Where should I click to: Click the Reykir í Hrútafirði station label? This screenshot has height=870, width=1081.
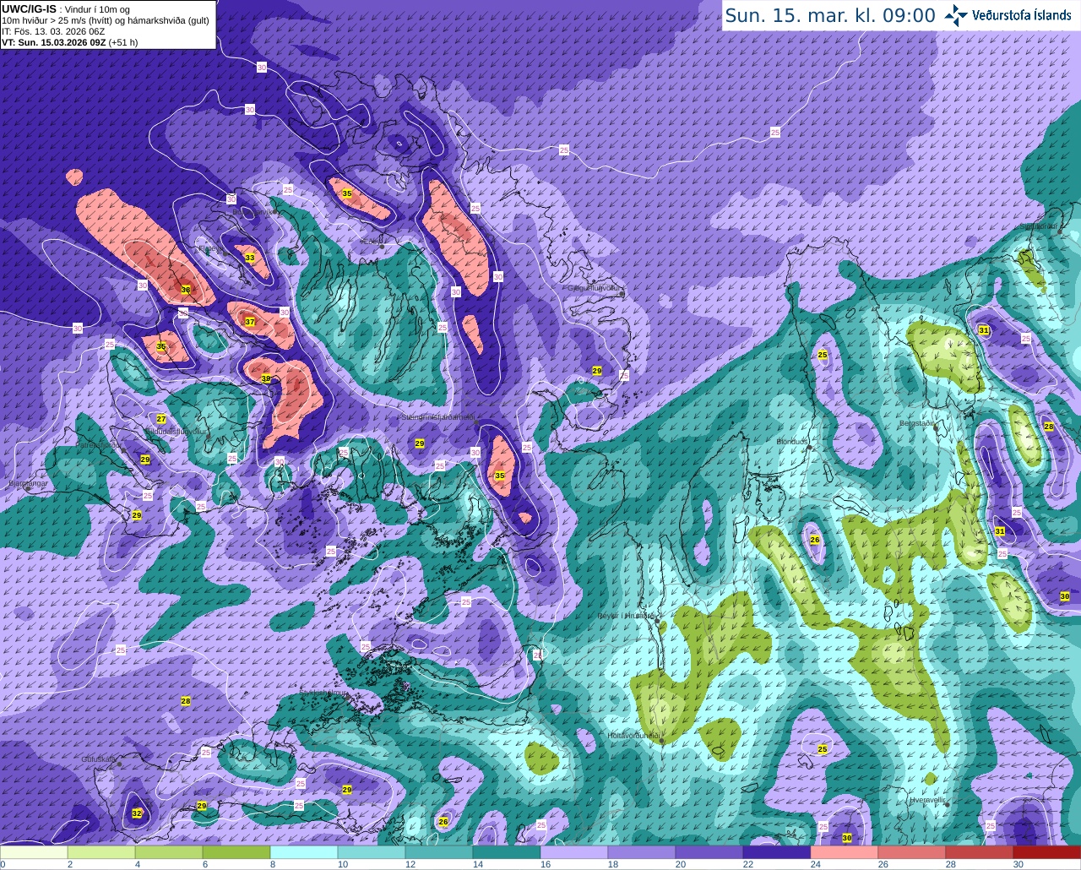pyautogui.click(x=627, y=617)
